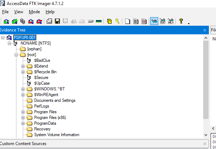Select the PerfLogs folder
Image resolution: width=216 pixels, height=149 pixels.
pos(42,106)
